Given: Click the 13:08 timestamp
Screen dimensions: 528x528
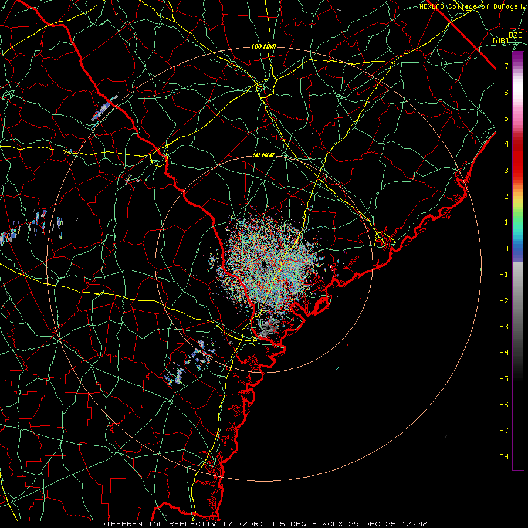Looking at the screenshot, I should 415,524.
